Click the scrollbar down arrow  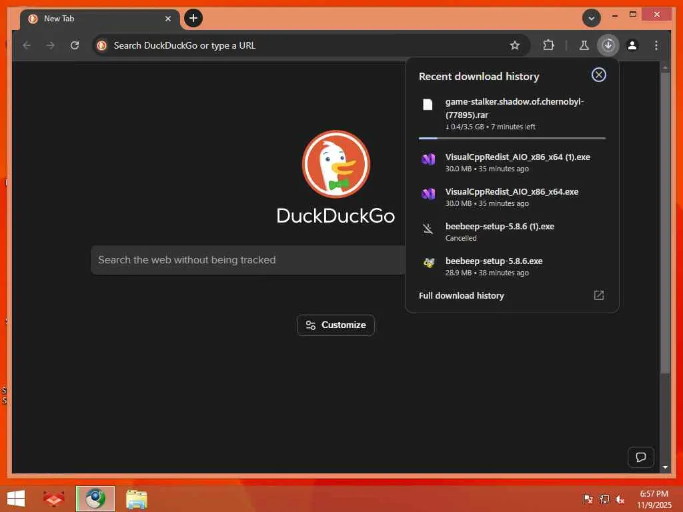(665, 467)
